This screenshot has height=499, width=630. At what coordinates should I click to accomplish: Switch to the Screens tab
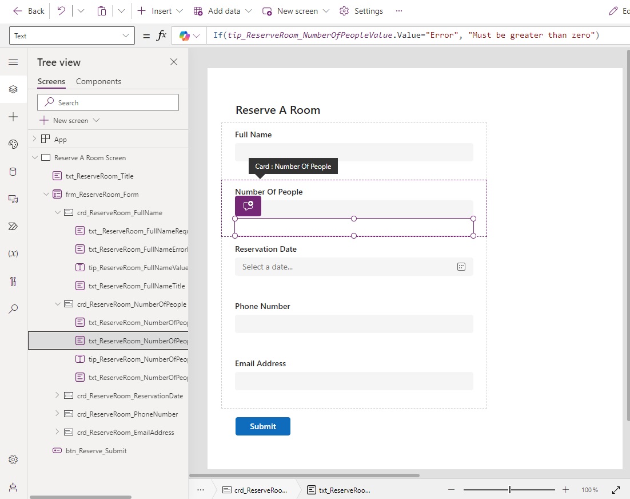(x=51, y=81)
